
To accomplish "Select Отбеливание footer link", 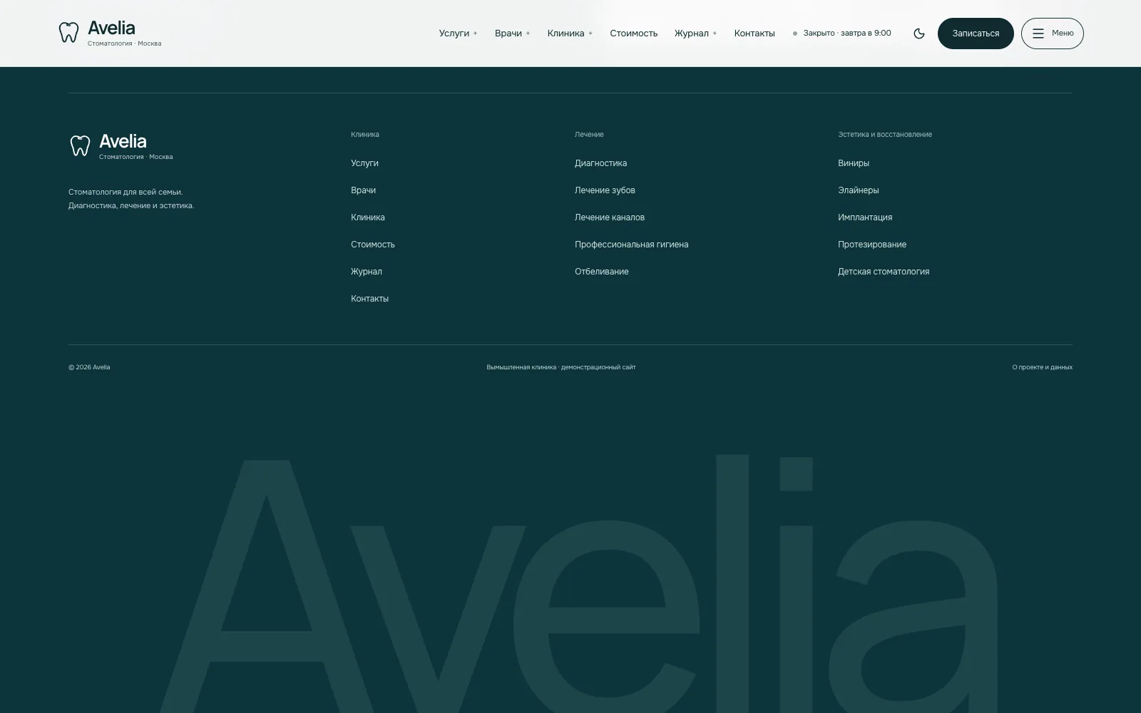I will click(x=601, y=272).
